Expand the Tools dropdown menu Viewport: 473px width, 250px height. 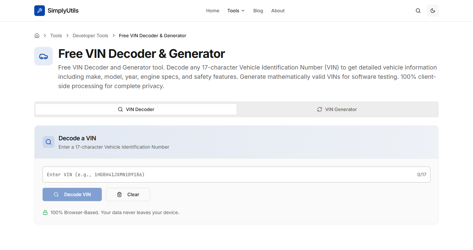click(236, 11)
